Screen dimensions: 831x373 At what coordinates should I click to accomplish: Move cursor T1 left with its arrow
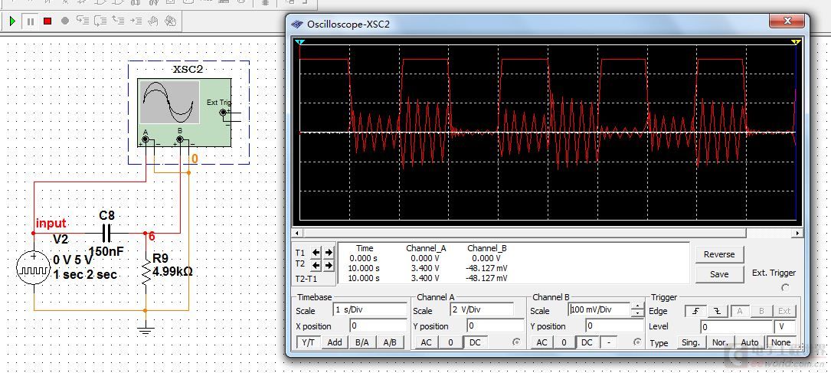pos(316,252)
